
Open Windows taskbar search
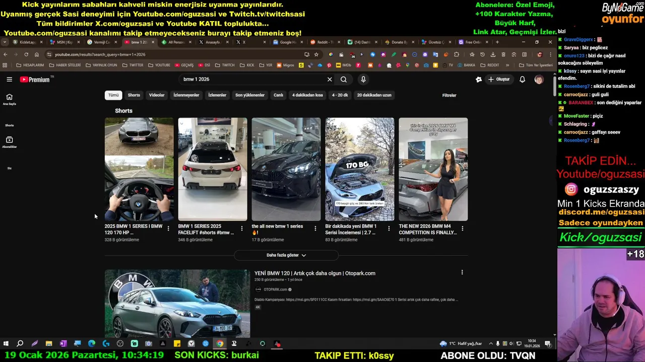coord(20,344)
